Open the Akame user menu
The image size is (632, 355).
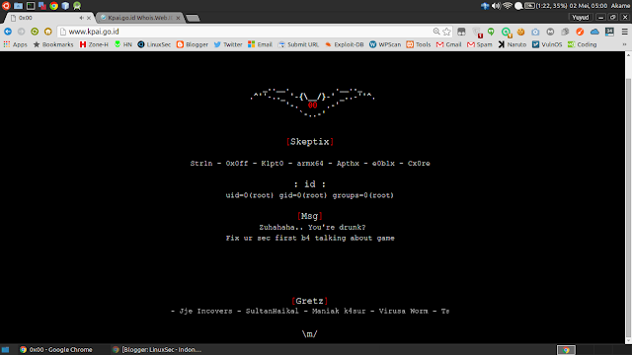coord(621,6)
